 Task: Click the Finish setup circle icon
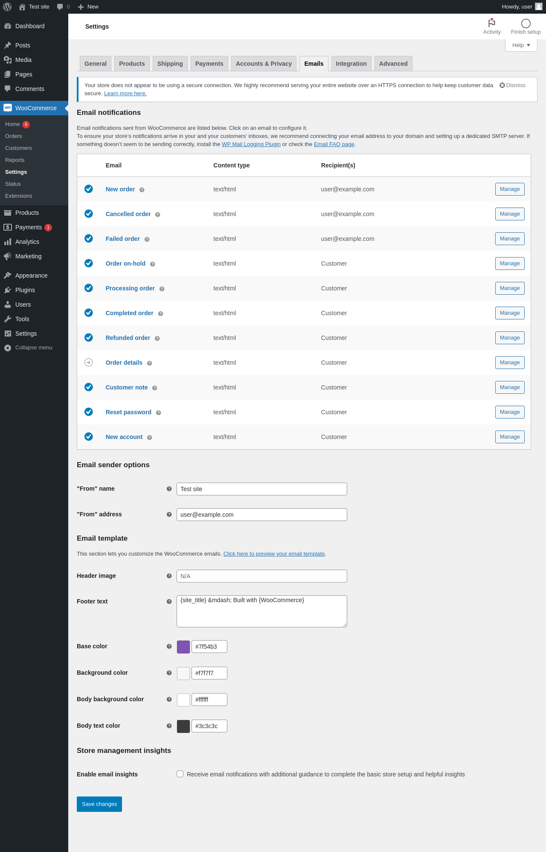[x=526, y=23]
